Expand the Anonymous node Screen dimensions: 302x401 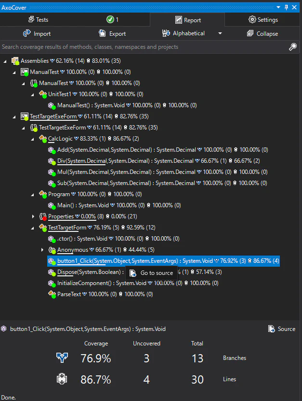pos(42,250)
